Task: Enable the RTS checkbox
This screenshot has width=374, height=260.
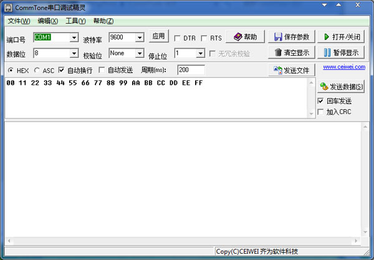Action: pos(204,38)
